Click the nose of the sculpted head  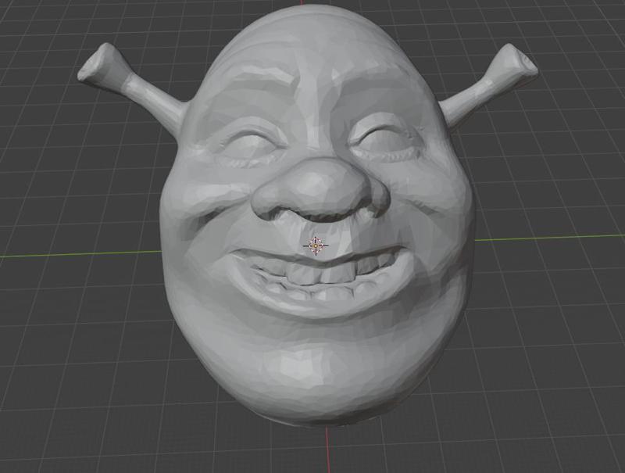320,189
